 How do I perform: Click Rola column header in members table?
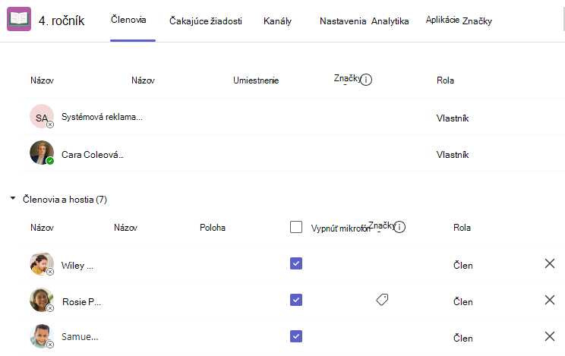(x=462, y=228)
